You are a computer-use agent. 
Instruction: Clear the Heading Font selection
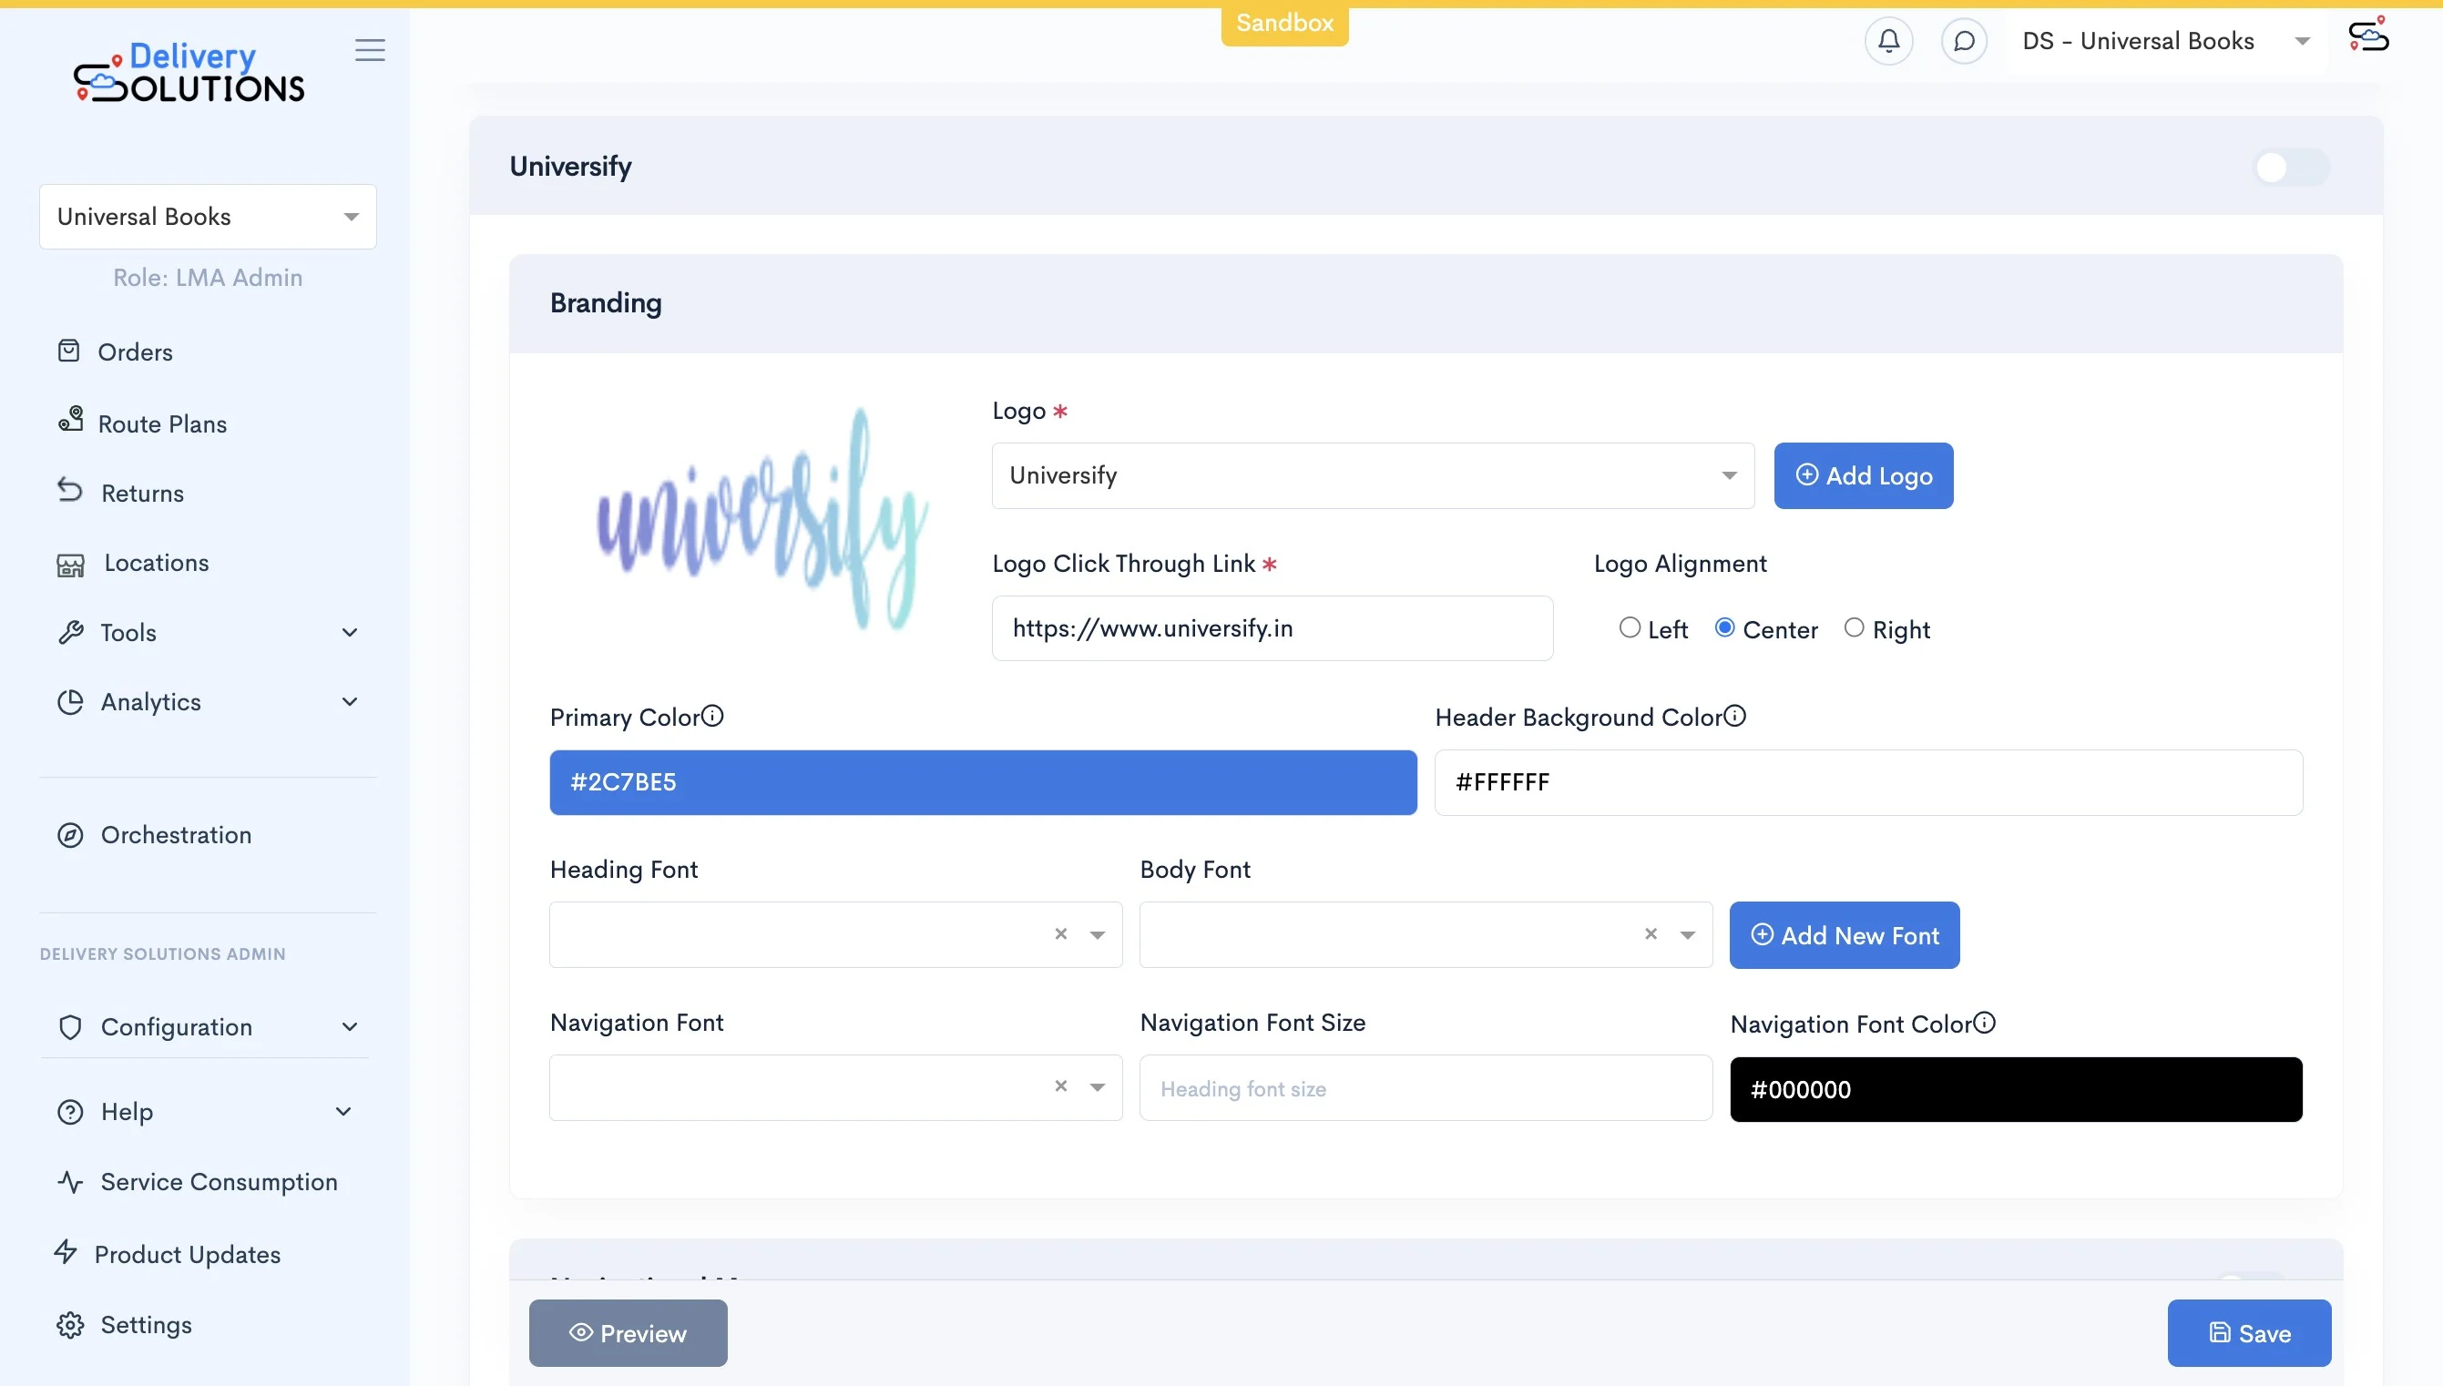[x=1060, y=935]
